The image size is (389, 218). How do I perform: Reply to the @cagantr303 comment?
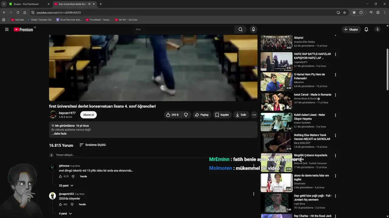click(82, 204)
